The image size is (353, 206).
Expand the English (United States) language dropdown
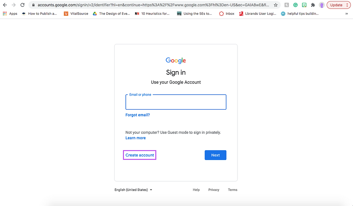tap(133, 190)
